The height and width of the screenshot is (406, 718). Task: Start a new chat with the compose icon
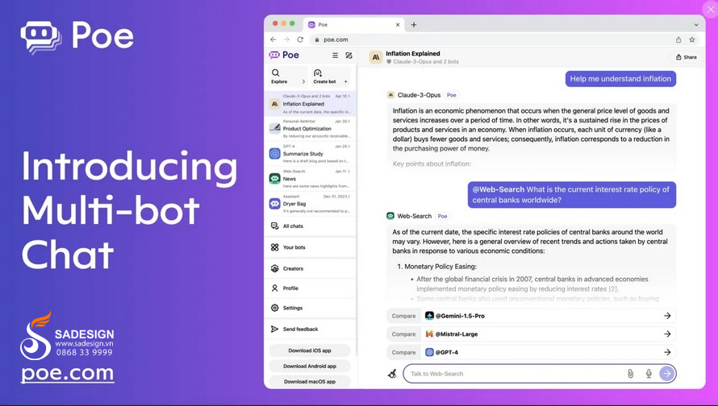click(349, 56)
